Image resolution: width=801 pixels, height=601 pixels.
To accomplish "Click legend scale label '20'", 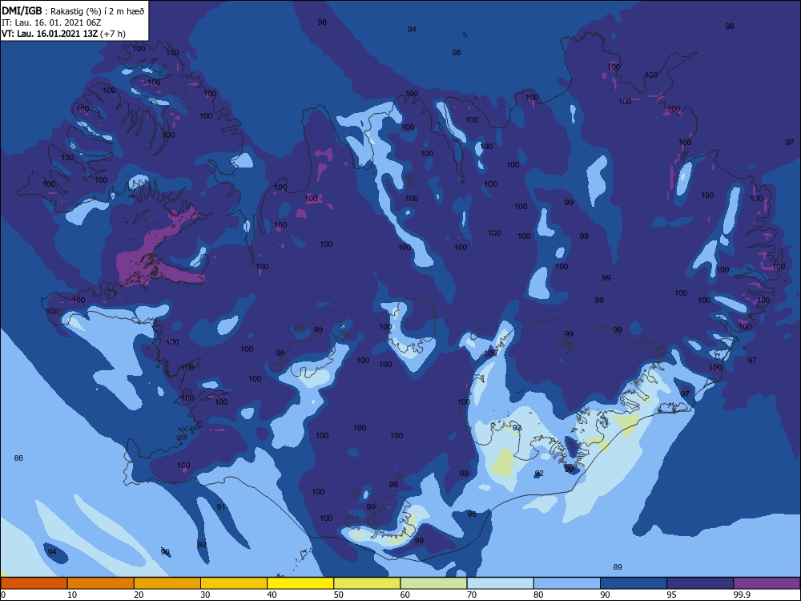I will tap(139, 595).
